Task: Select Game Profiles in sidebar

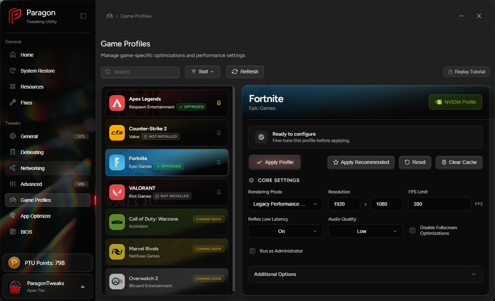Action: click(x=48, y=200)
